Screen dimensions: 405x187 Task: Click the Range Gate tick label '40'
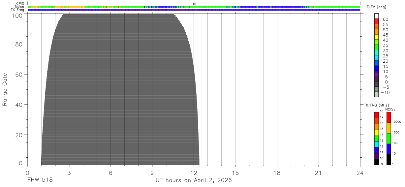click(19, 105)
